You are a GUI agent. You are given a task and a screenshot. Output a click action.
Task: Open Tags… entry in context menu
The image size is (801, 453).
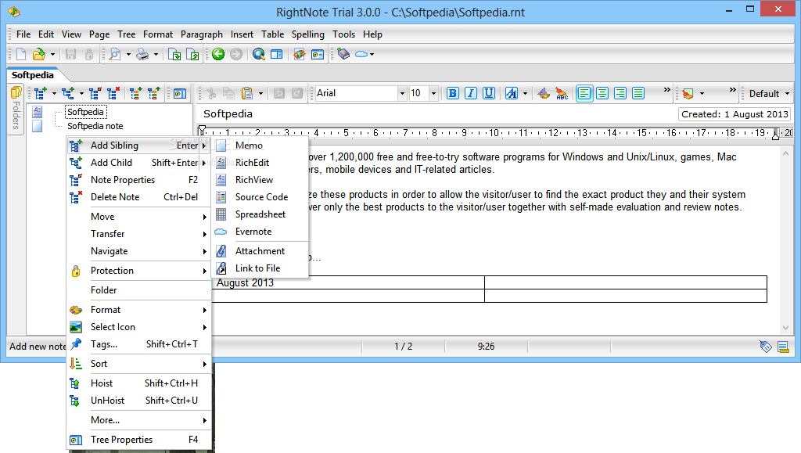click(x=139, y=344)
